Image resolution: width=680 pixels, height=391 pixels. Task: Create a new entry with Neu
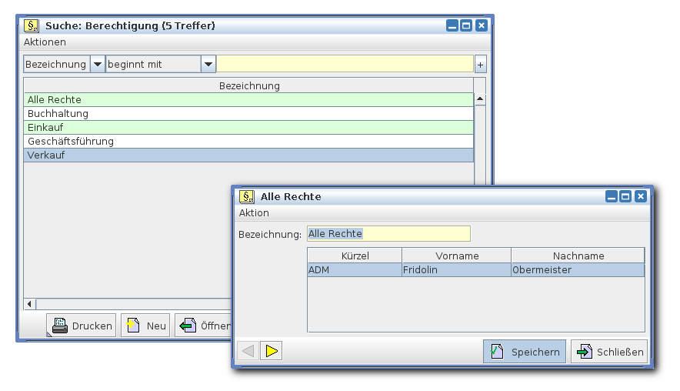click(x=146, y=326)
